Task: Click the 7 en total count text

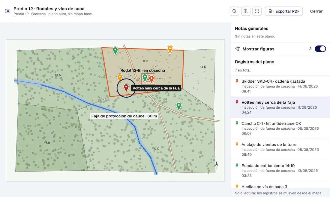Action: click(x=243, y=70)
